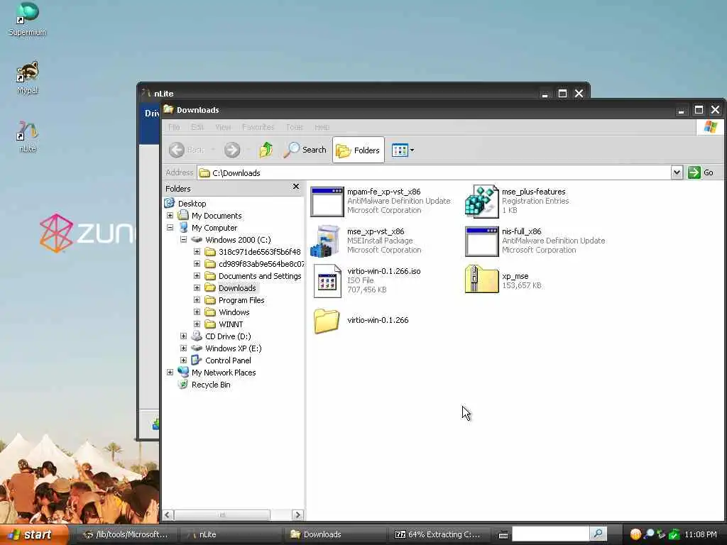Click the Go button
Screen dimensions: 727x545
coord(701,172)
